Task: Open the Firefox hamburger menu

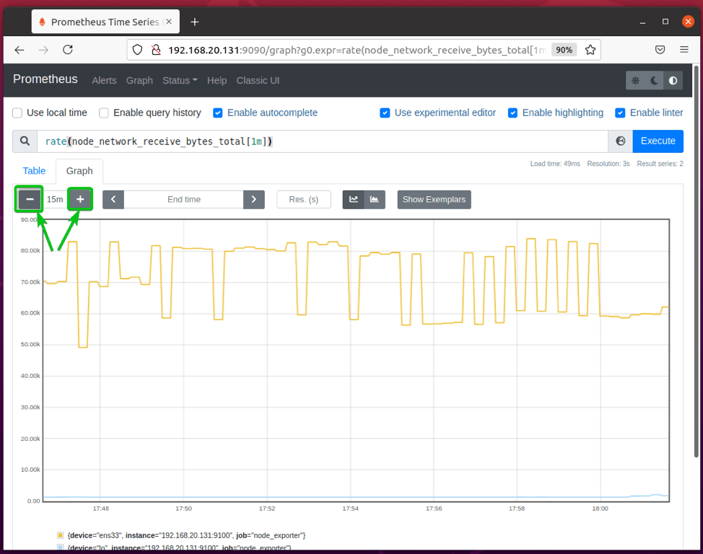Action: tap(684, 50)
